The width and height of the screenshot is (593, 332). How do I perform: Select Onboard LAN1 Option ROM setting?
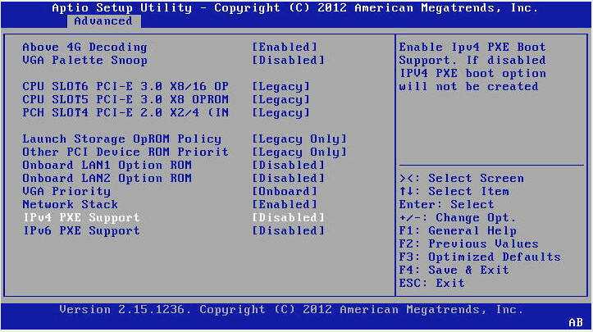107,165
